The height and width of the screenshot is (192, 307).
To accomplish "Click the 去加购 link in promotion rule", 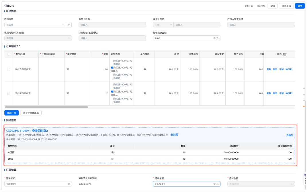I will tap(174, 135).
